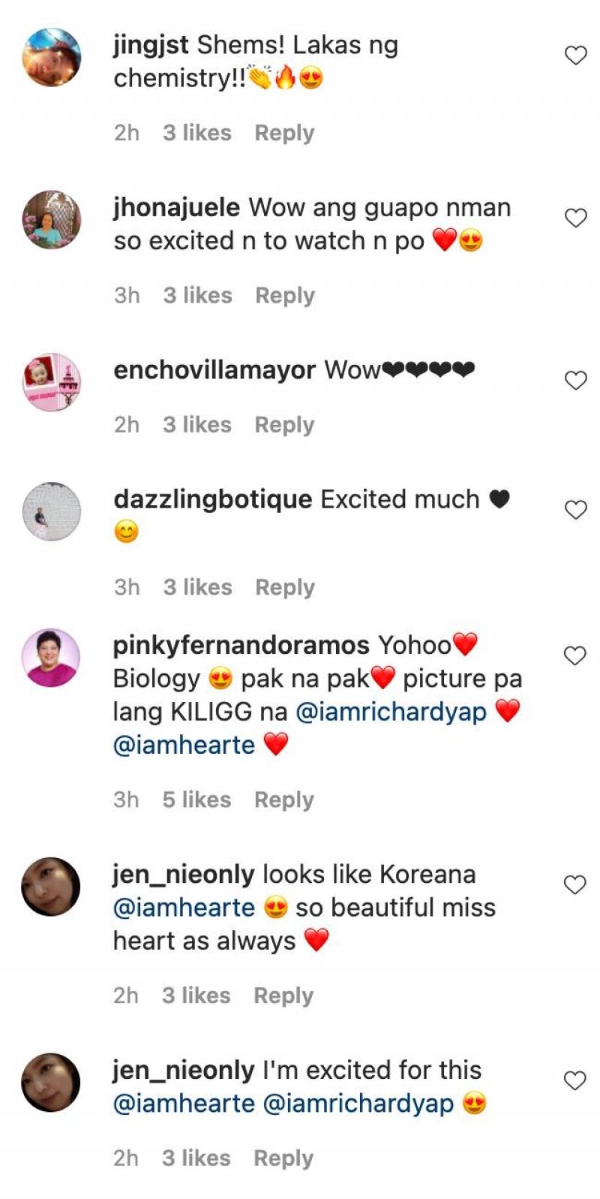This screenshot has height=1199, width=600.
Task: Like jingjst's comment with heart icon
Action: coord(575,56)
